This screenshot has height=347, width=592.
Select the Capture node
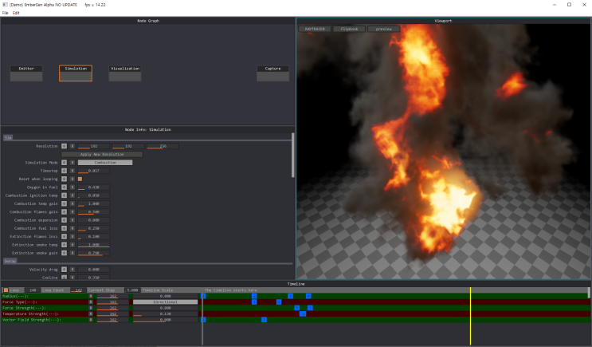pyautogui.click(x=273, y=73)
